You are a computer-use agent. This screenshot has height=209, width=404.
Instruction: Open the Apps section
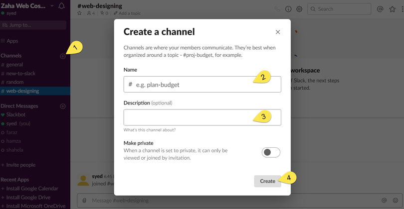[9, 41]
